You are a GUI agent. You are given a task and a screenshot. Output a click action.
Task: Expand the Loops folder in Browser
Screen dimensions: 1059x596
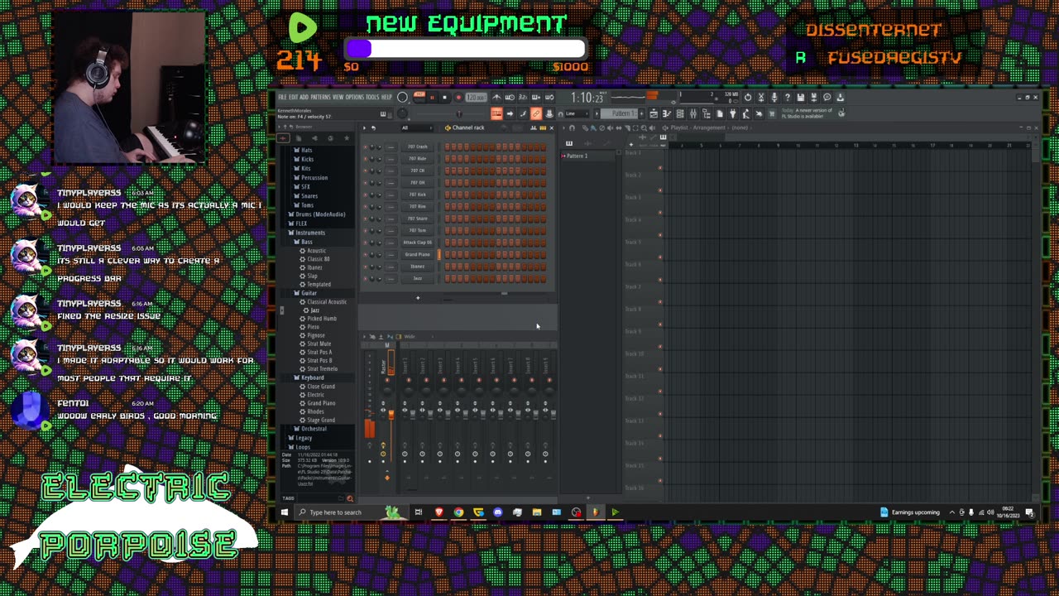(x=303, y=447)
